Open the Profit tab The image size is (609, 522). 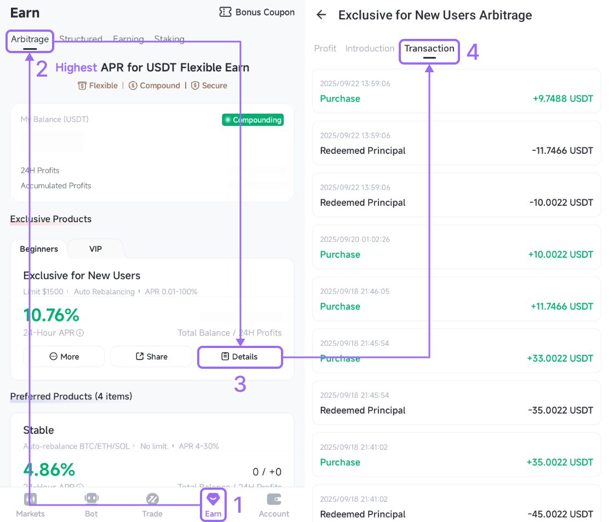pos(325,49)
